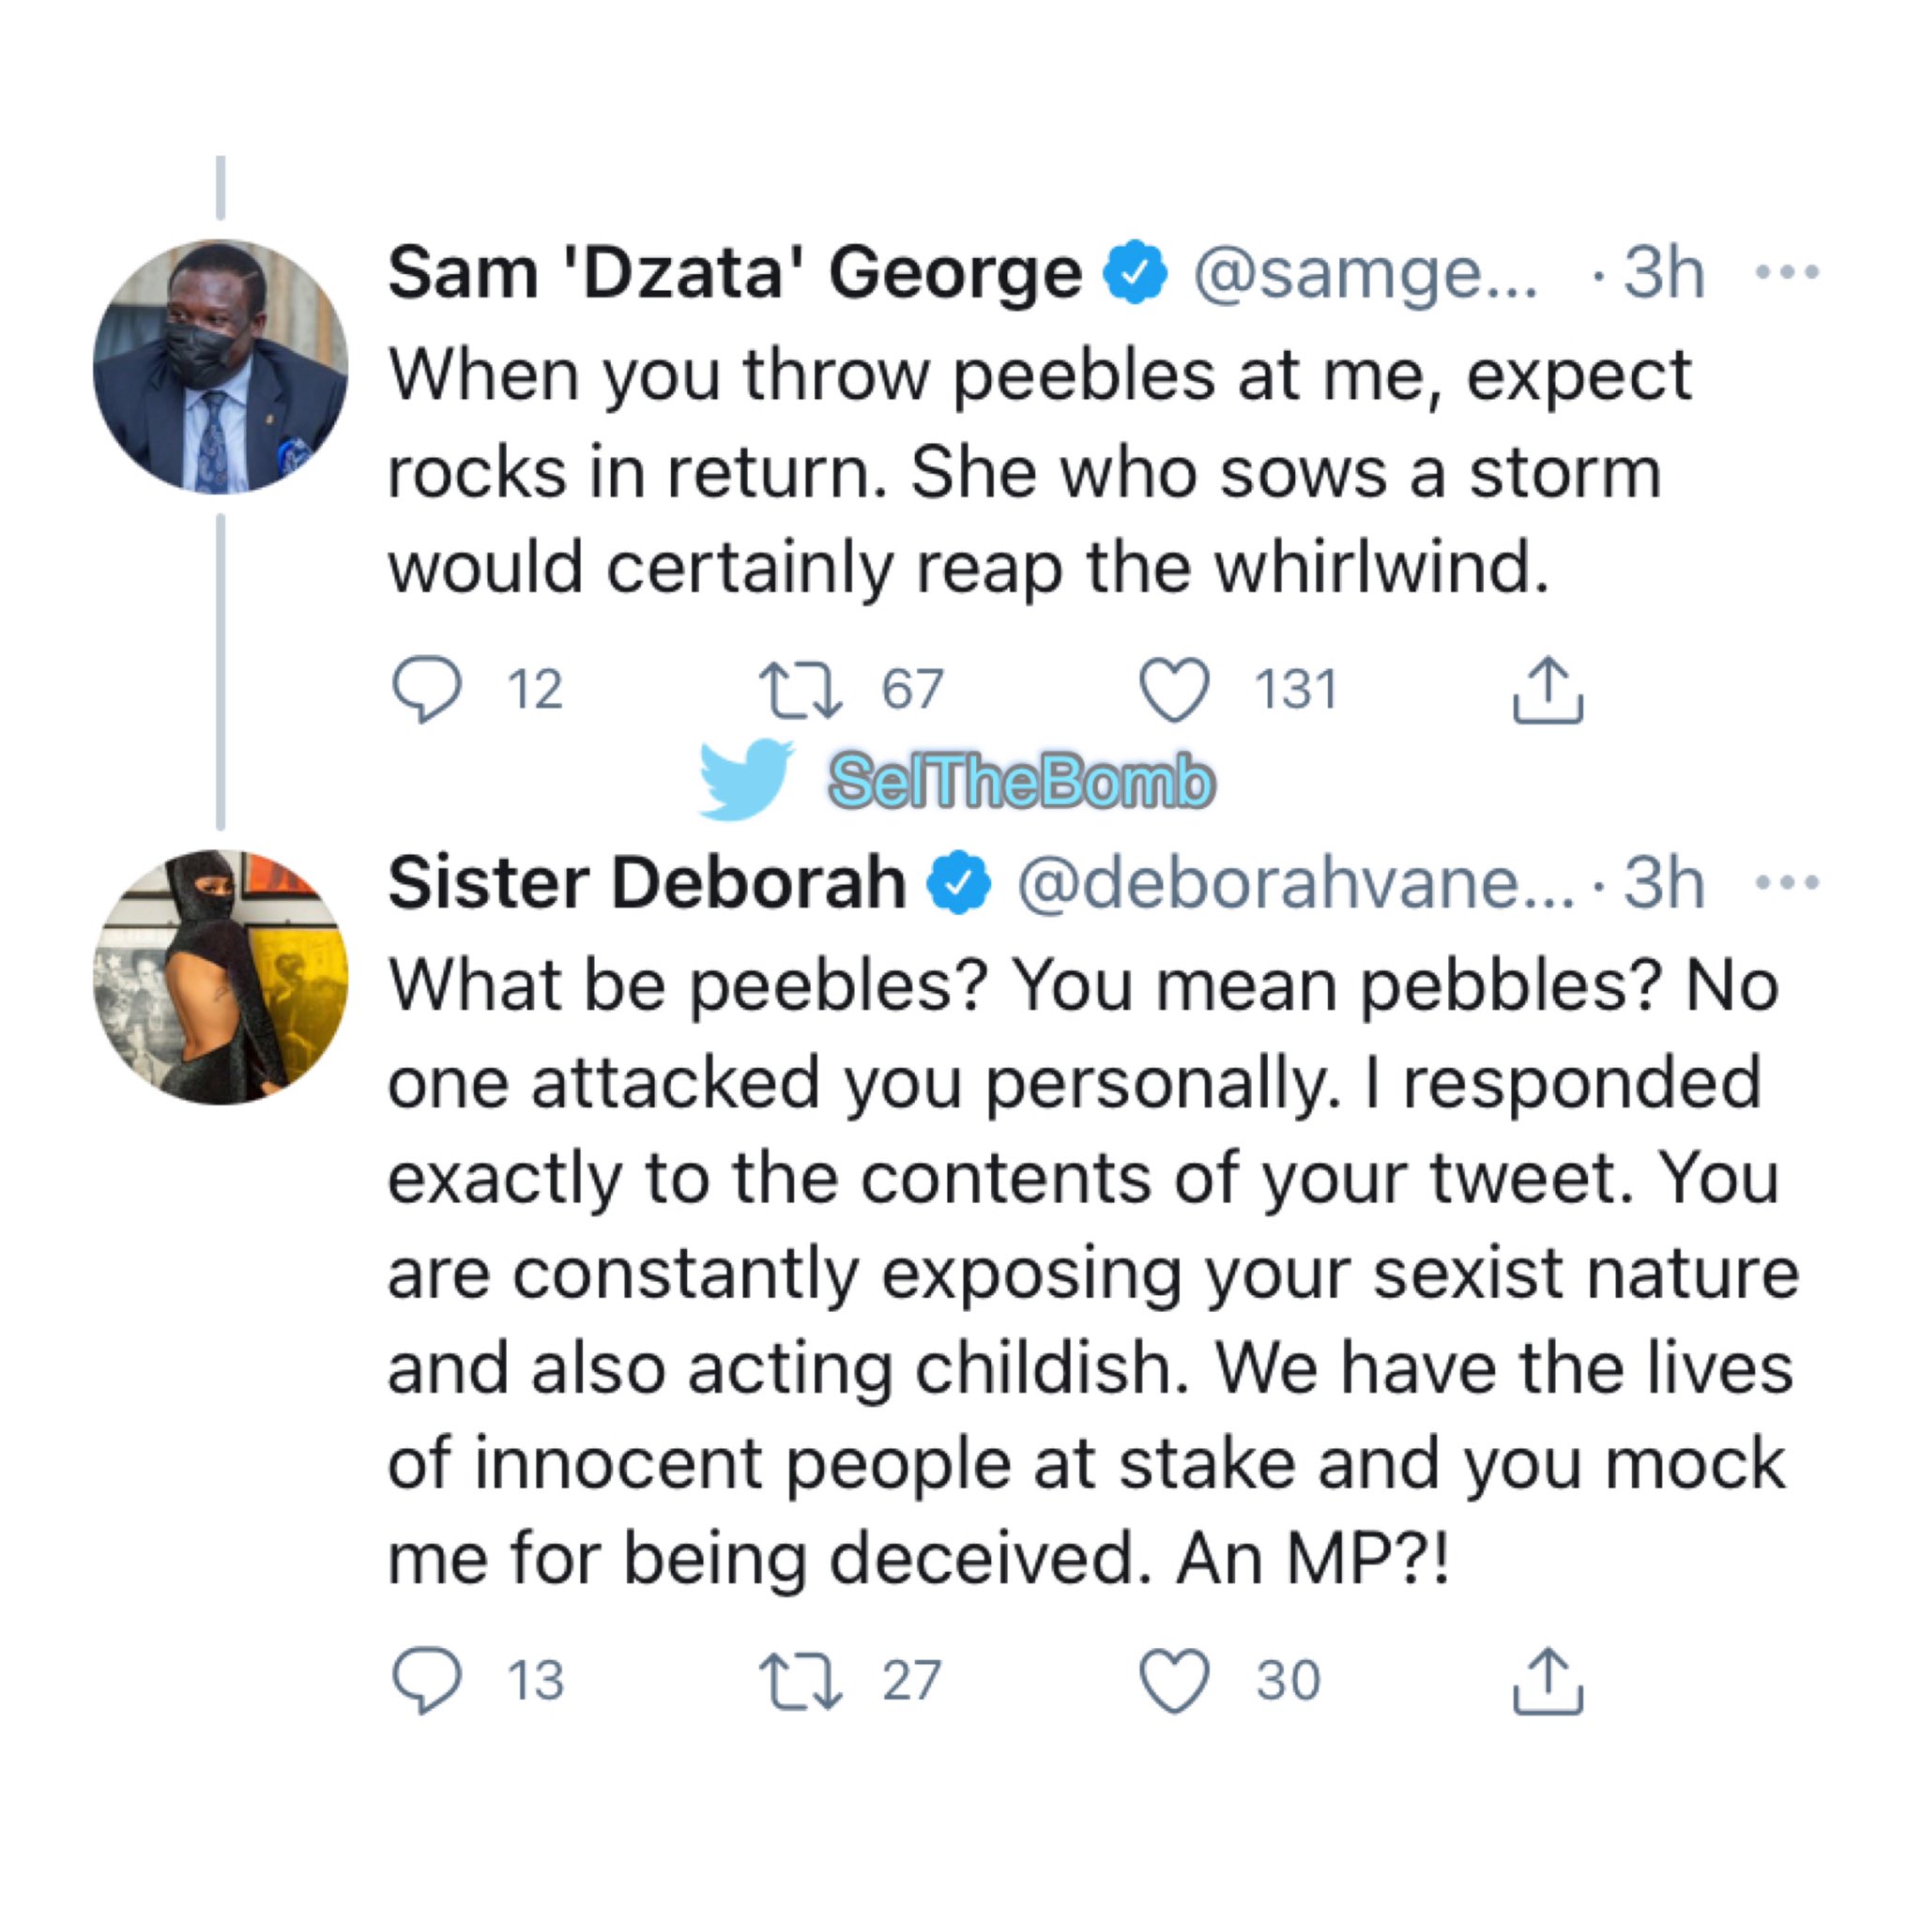Open Sam 'Dzata' George's profile picture
The image size is (1922, 1922).
pos(221,366)
